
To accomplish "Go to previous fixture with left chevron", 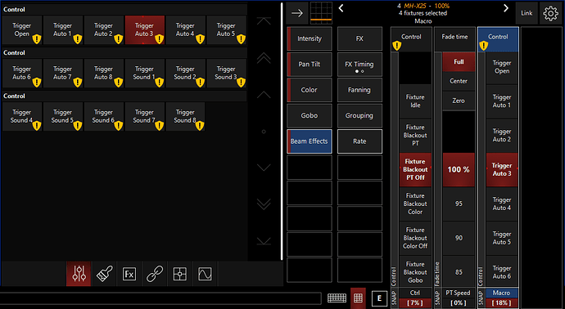I will 341,8.
